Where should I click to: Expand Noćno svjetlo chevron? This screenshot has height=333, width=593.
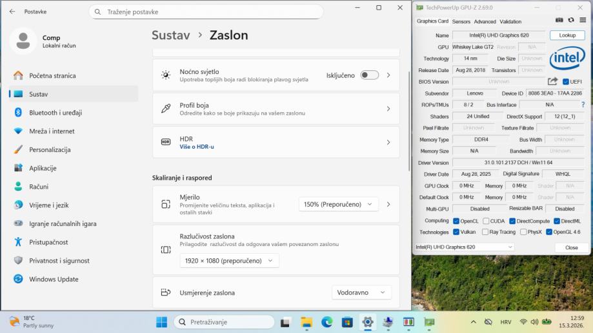(388, 75)
